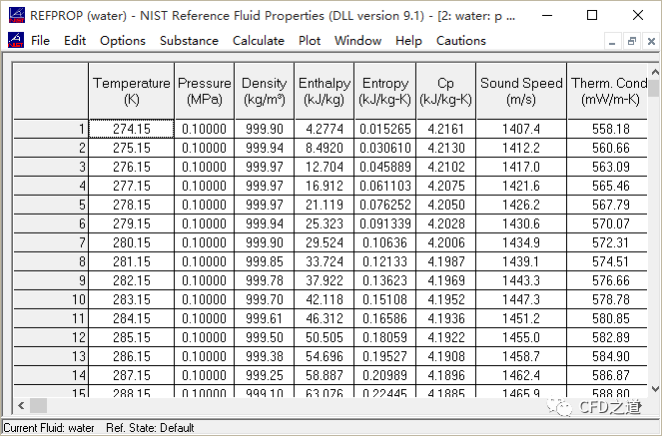The image size is (662, 436).
Task: Click Cp cell 4.2075
Action: [x=446, y=186]
